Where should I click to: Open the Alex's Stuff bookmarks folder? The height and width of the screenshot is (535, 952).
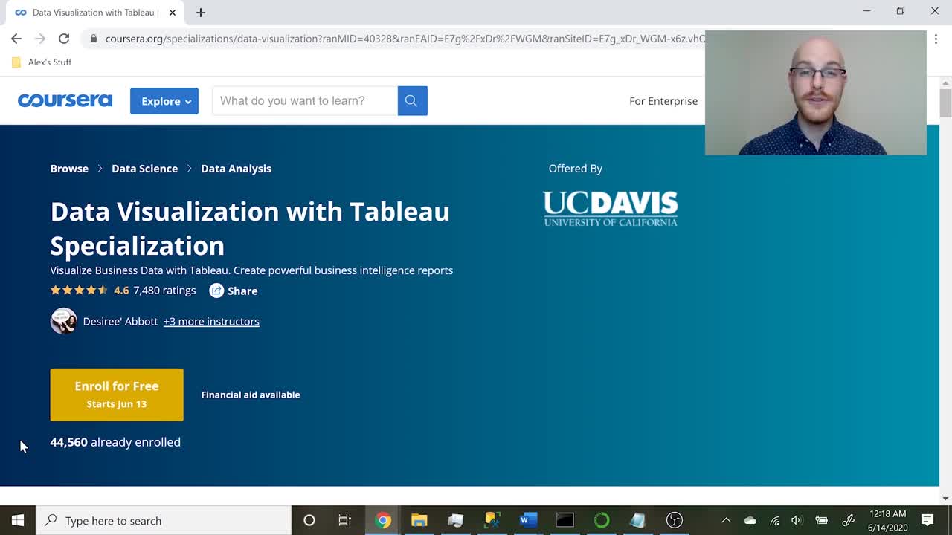pos(42,62)
